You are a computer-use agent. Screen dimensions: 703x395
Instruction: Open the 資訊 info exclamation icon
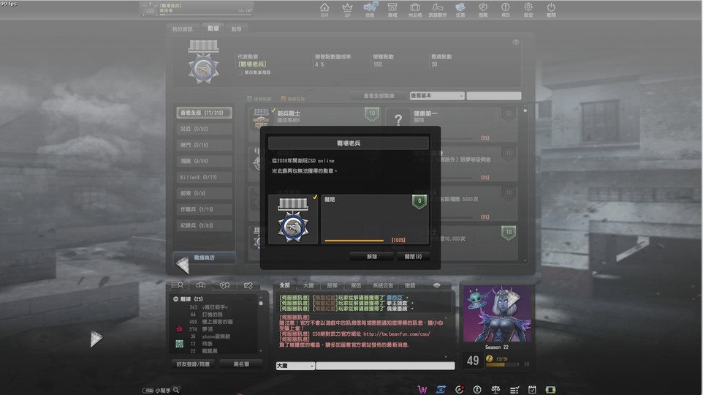pos(506,7)
